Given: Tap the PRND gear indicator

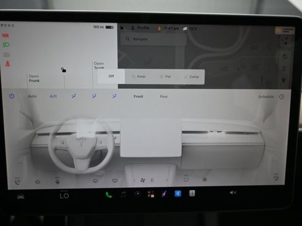Looking at the screenshot, I should [8, 25].
